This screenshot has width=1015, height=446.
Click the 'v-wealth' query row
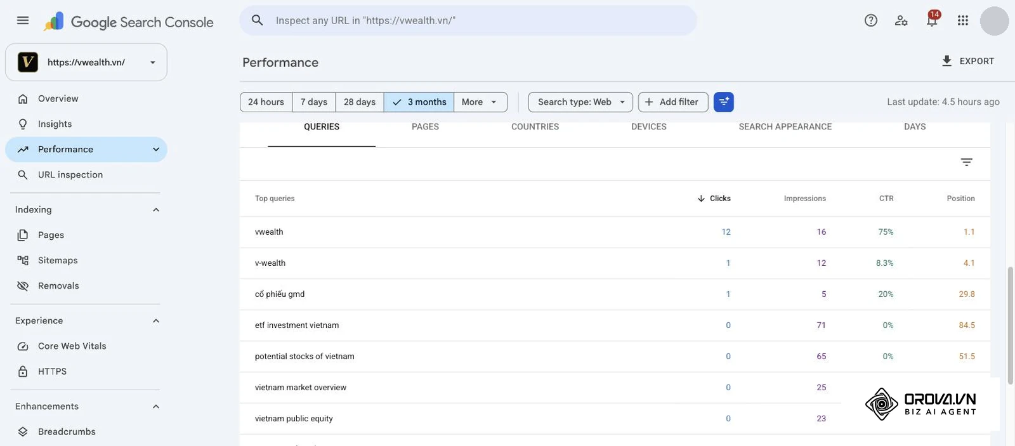click(x=615, y=263)
